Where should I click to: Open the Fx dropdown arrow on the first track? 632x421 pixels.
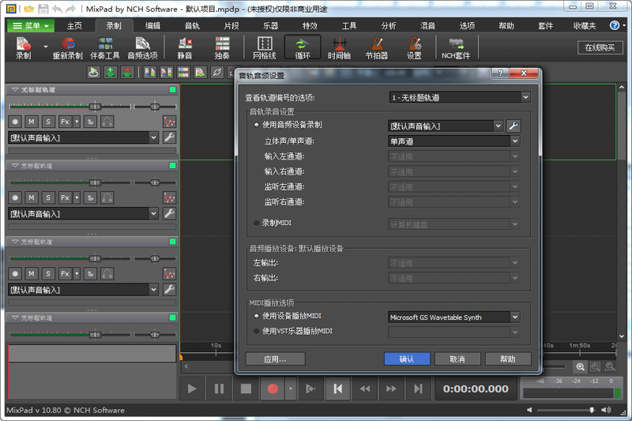(77, 122)
